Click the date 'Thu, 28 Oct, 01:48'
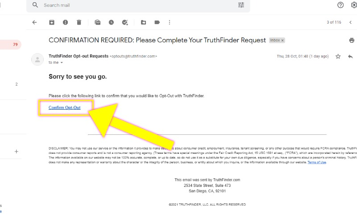357x223 pixels. 292,56
